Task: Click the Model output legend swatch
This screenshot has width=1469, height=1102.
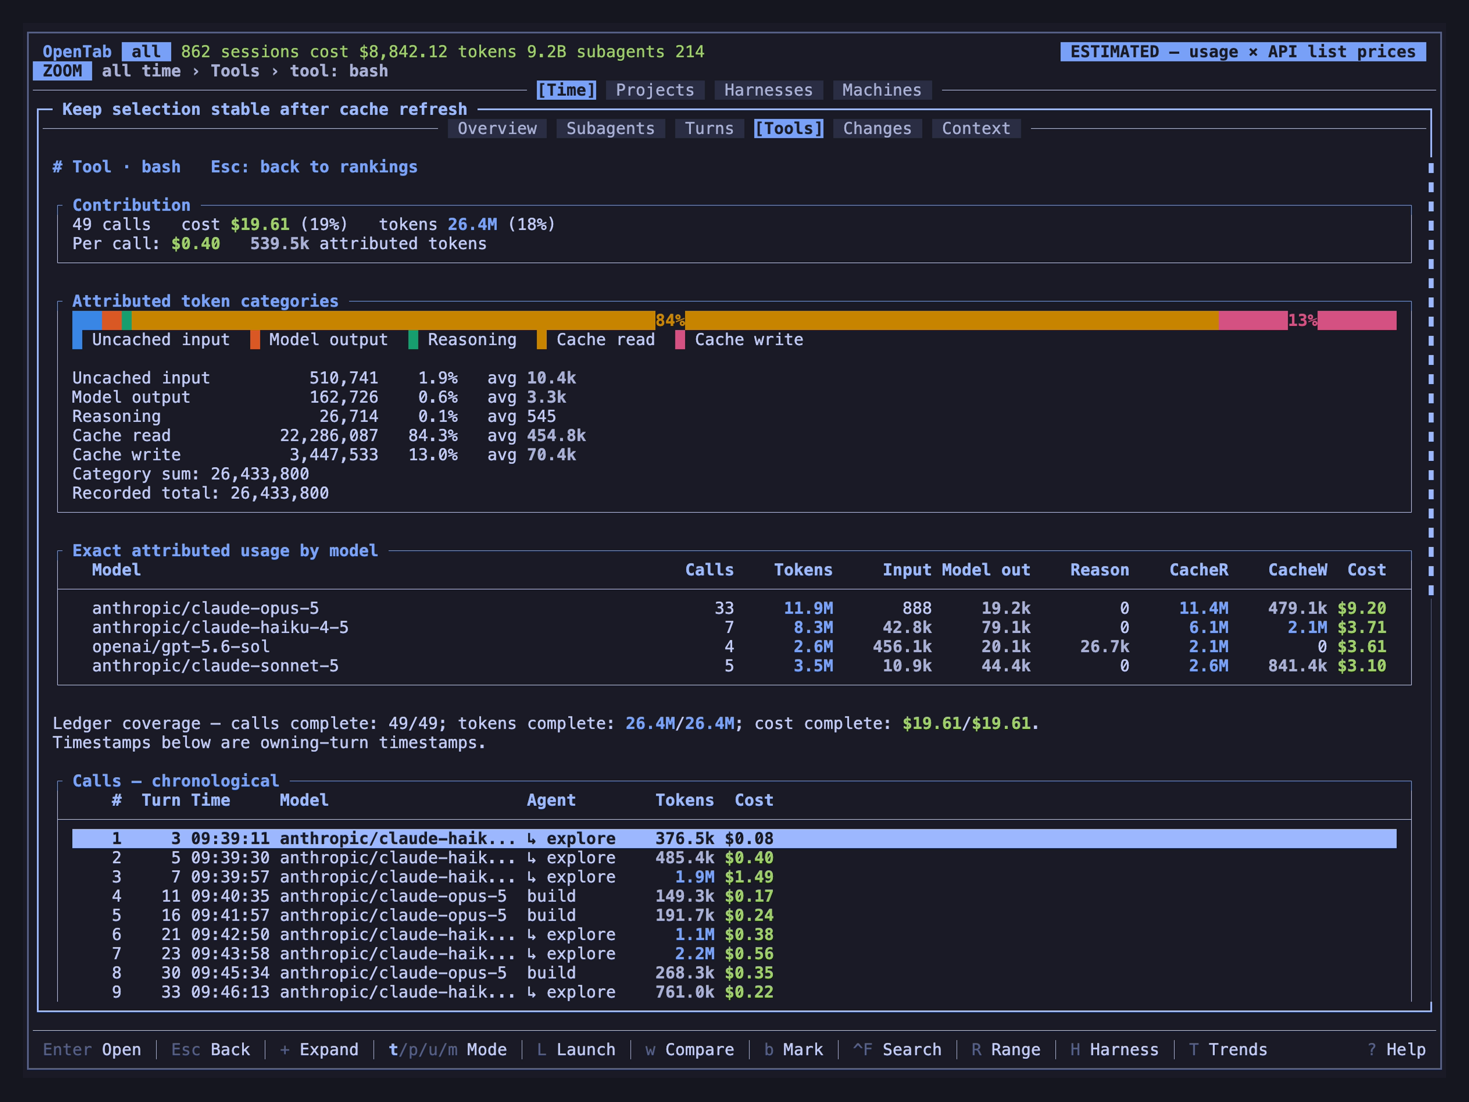Action: pyautogui.click(x=255, y=339)
